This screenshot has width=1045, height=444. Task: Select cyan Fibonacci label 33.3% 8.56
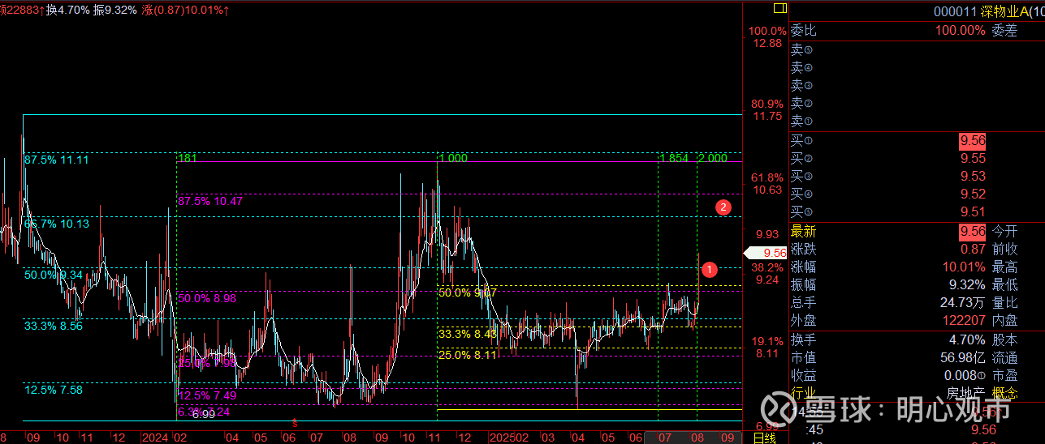53,326
